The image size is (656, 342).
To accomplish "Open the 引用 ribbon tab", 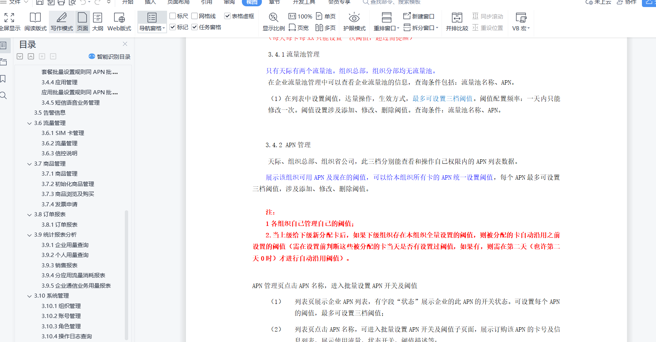I will point(207,2).
